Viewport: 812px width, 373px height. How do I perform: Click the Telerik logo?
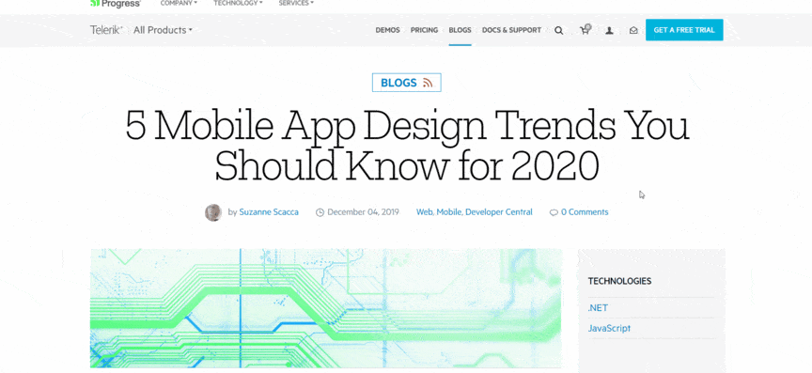(106, 30)
